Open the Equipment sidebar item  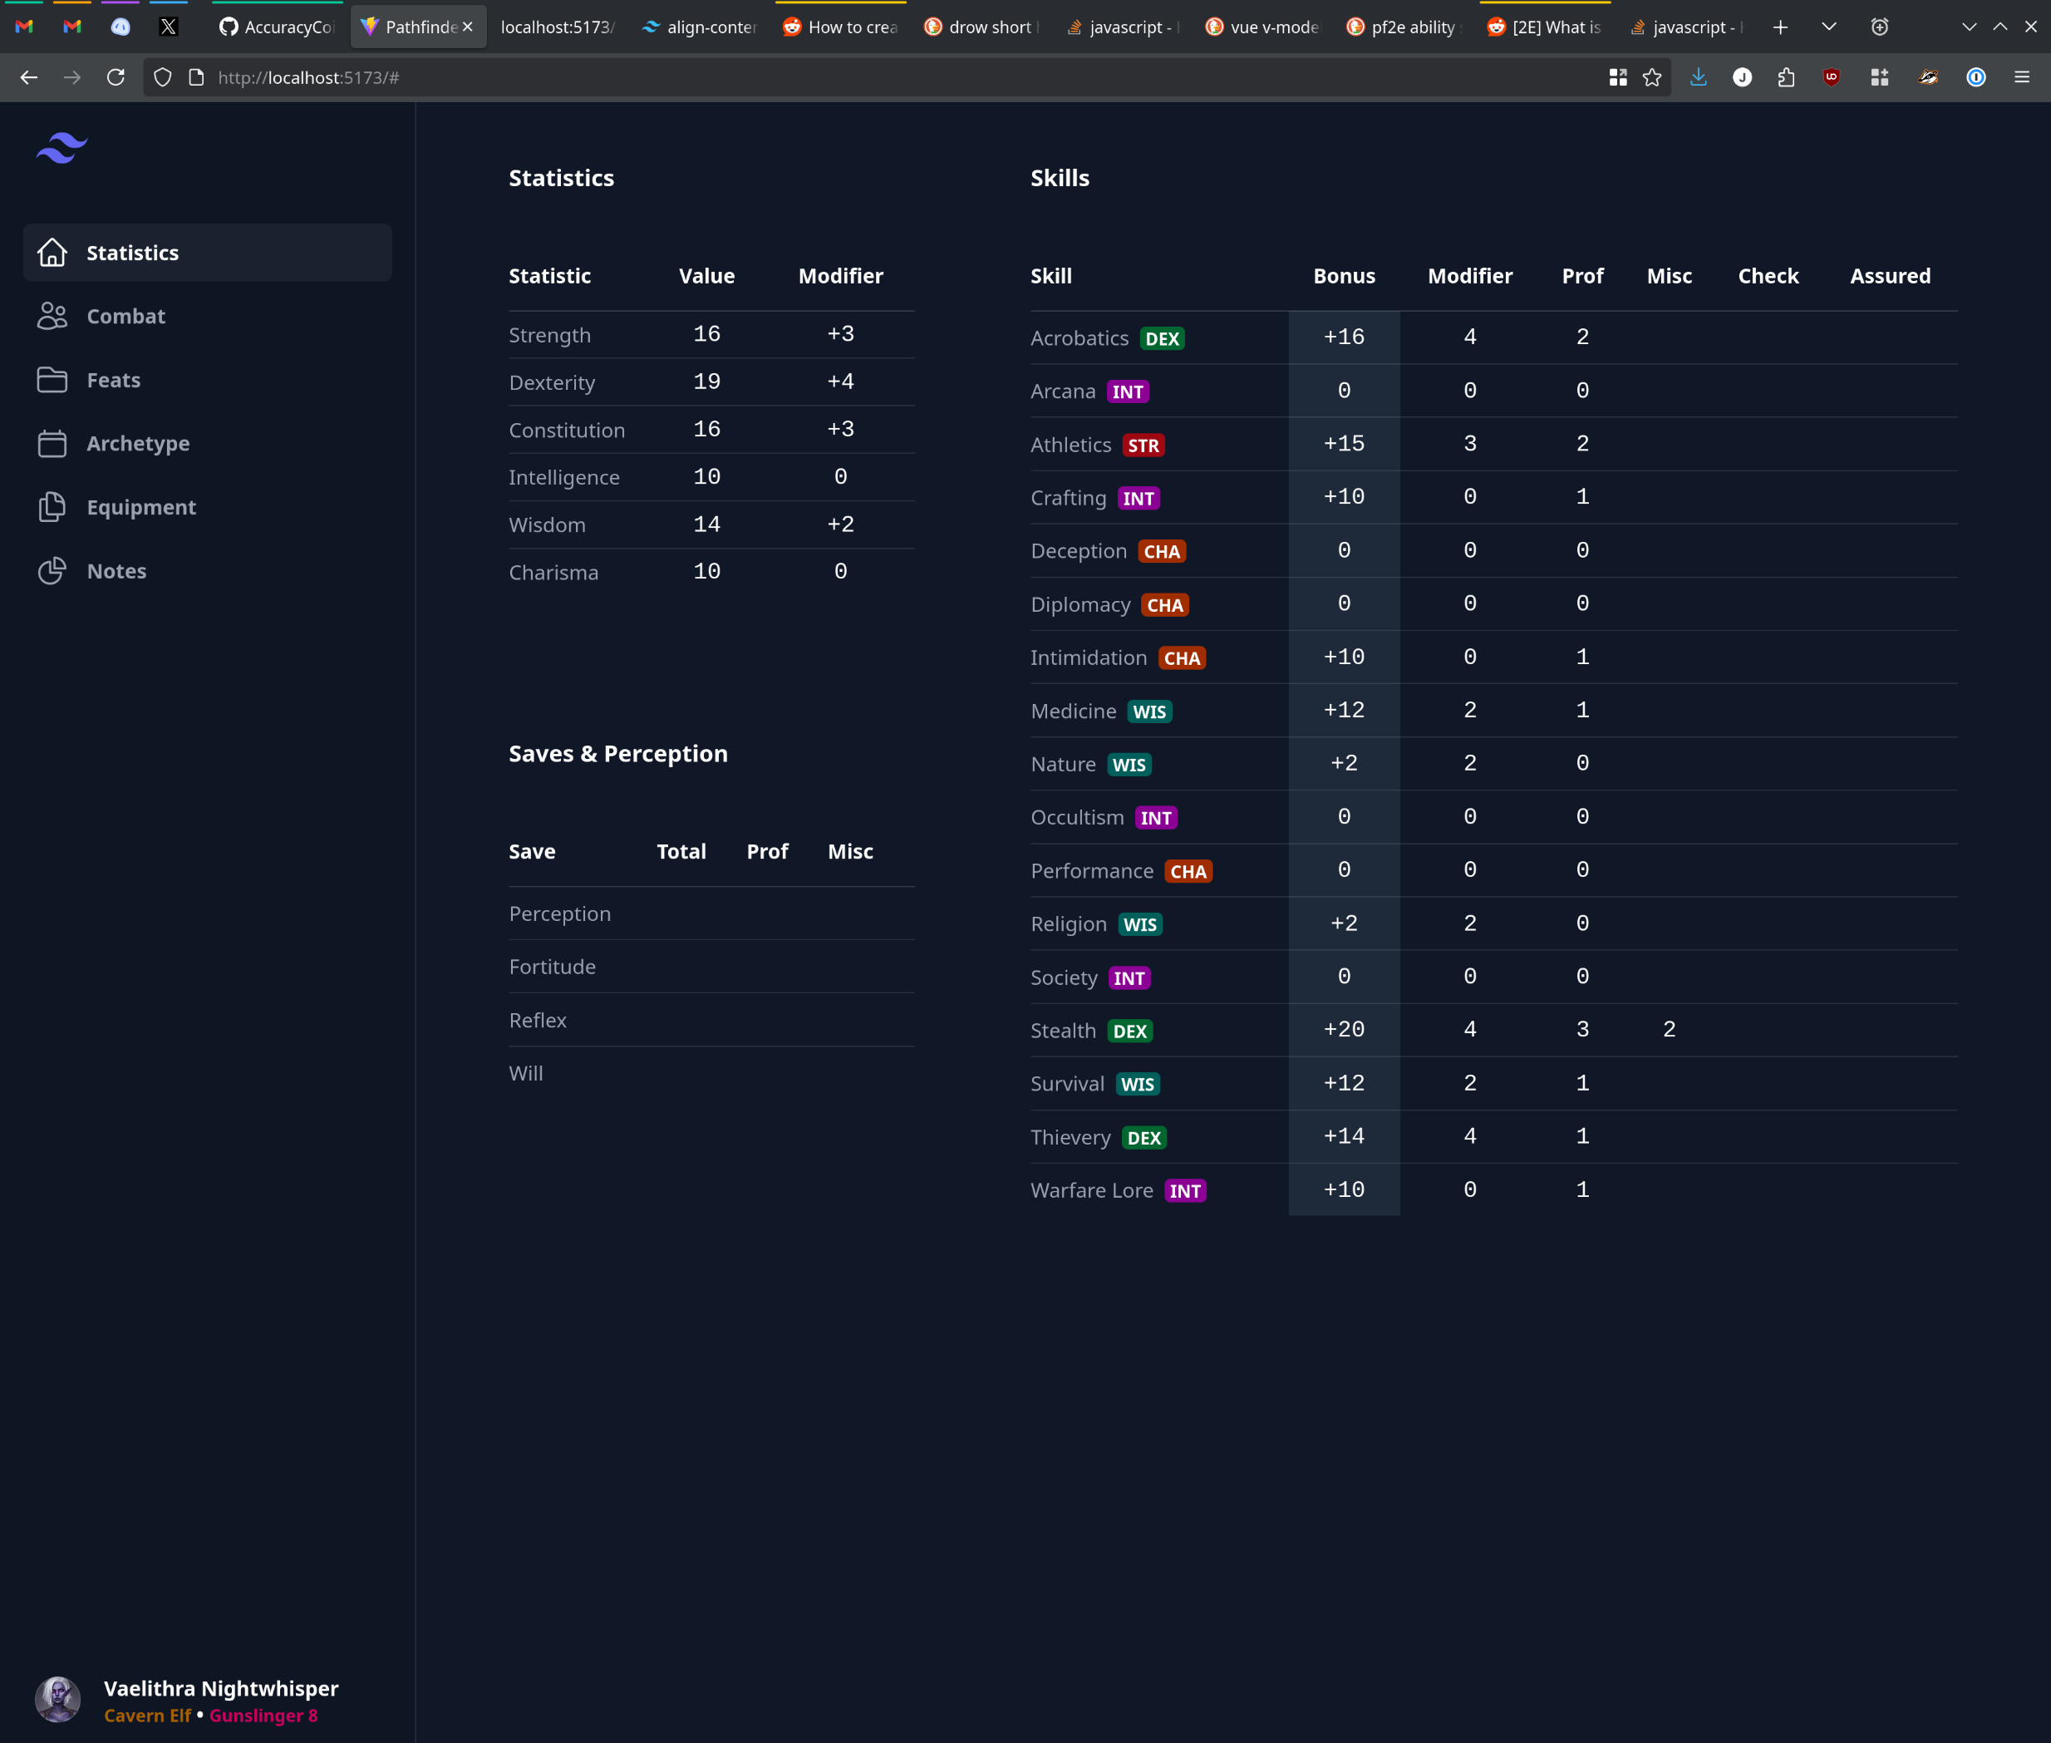pos(208,507)
